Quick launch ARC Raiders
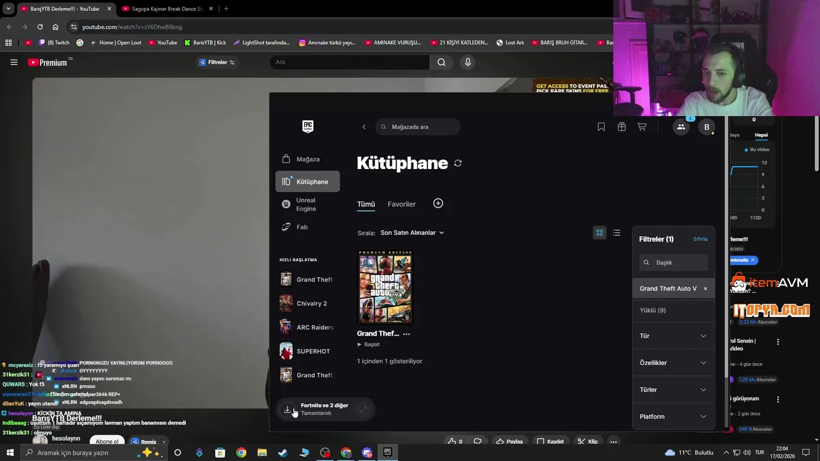Viewport: 820px width, 461px height. 306,327
